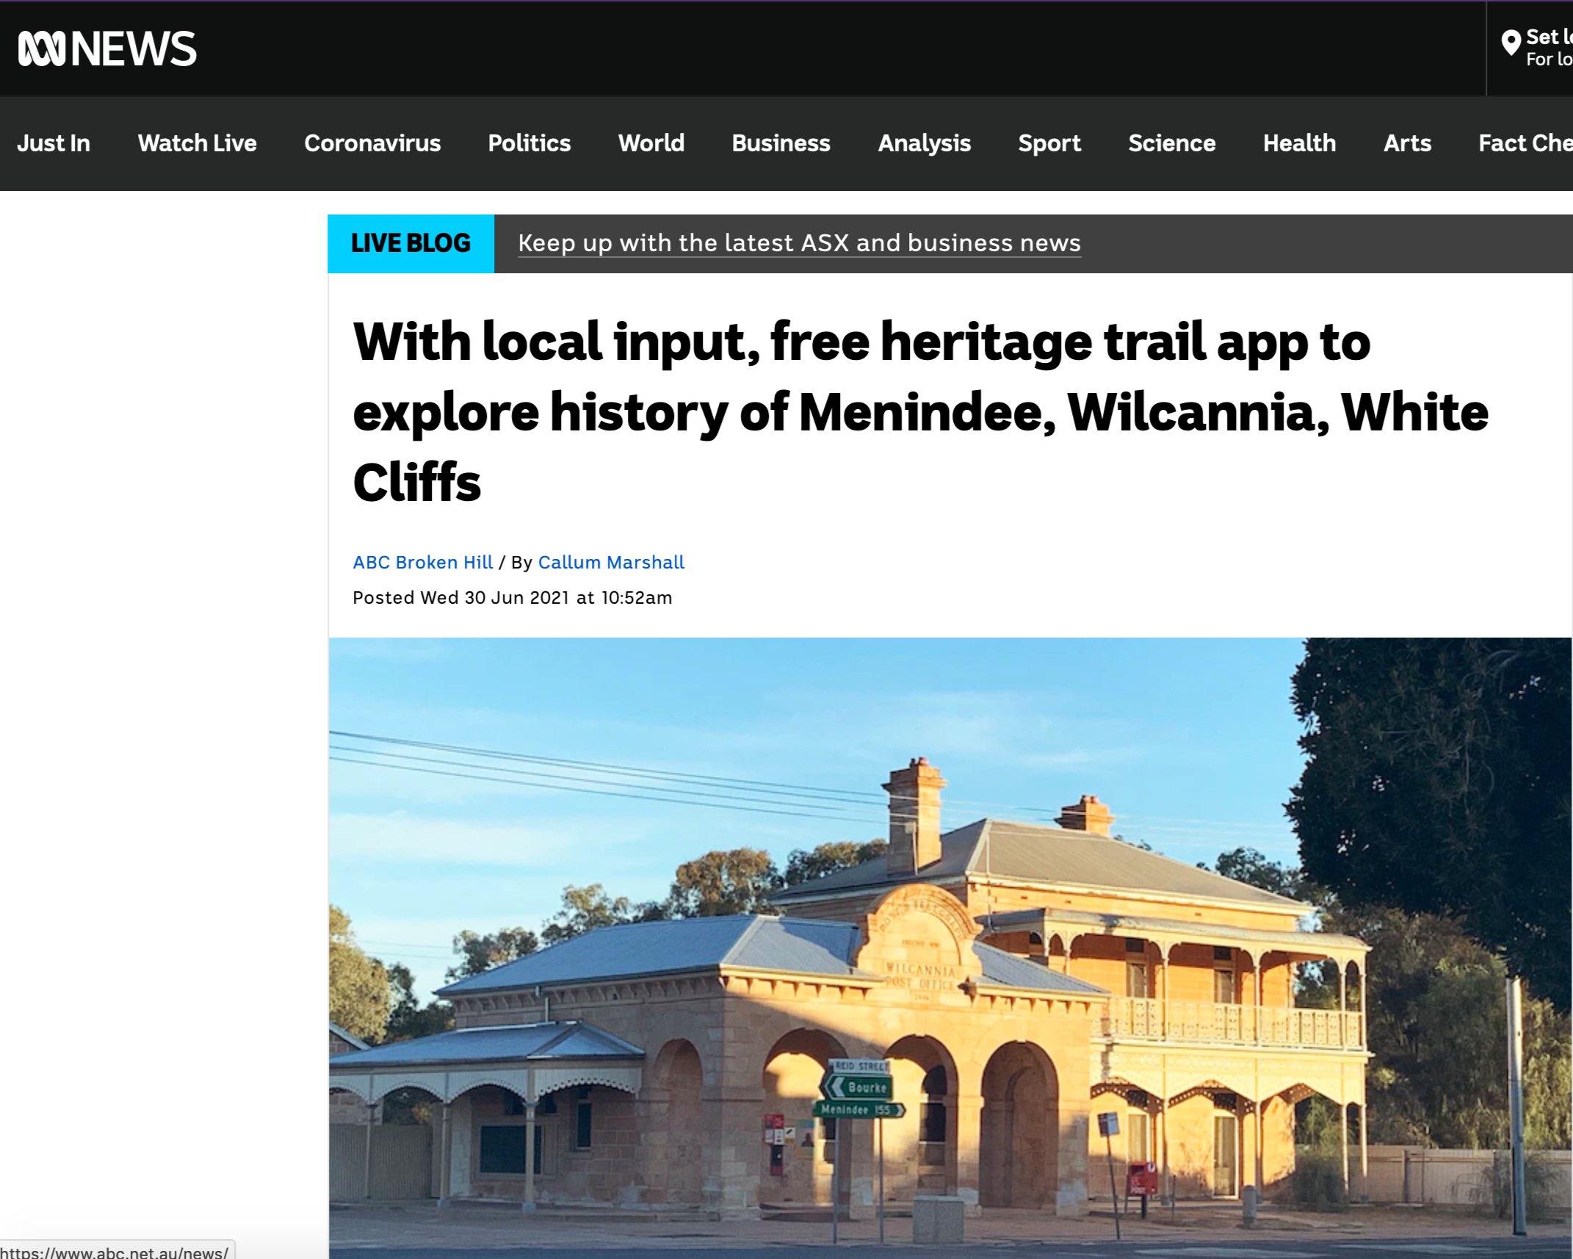Image resolution: width=1573 pixels, height=1259 pixels.
Task: Go to the Coronavirus section
Action: coord(372,143)
